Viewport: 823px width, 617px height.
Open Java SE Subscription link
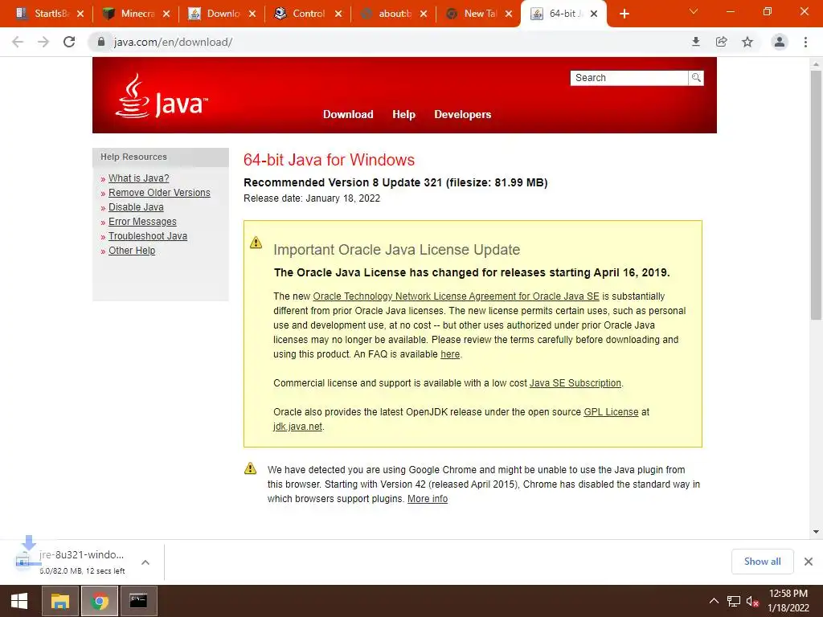pos(575,383)
